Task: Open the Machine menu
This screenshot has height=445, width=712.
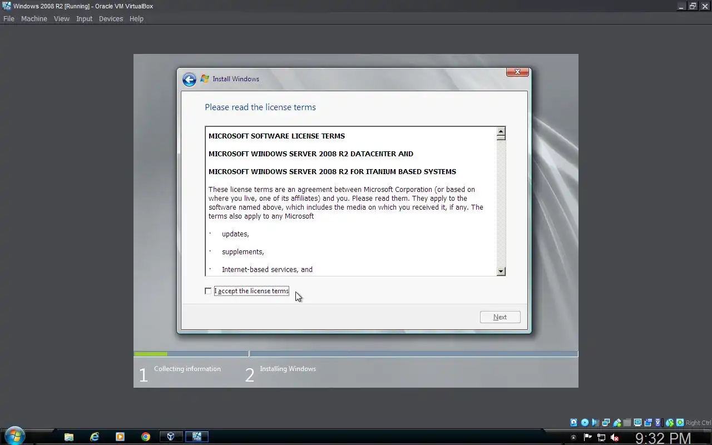Action: (34, 18)
